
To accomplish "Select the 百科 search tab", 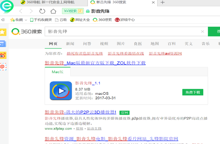I will [172, 44].
